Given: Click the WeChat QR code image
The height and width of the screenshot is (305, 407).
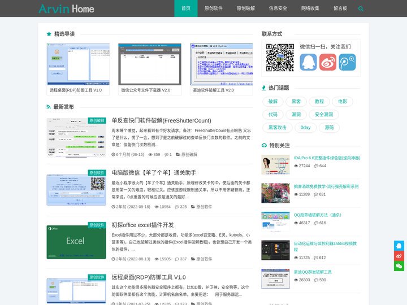Looking at the screenshot, I should 280,58.
